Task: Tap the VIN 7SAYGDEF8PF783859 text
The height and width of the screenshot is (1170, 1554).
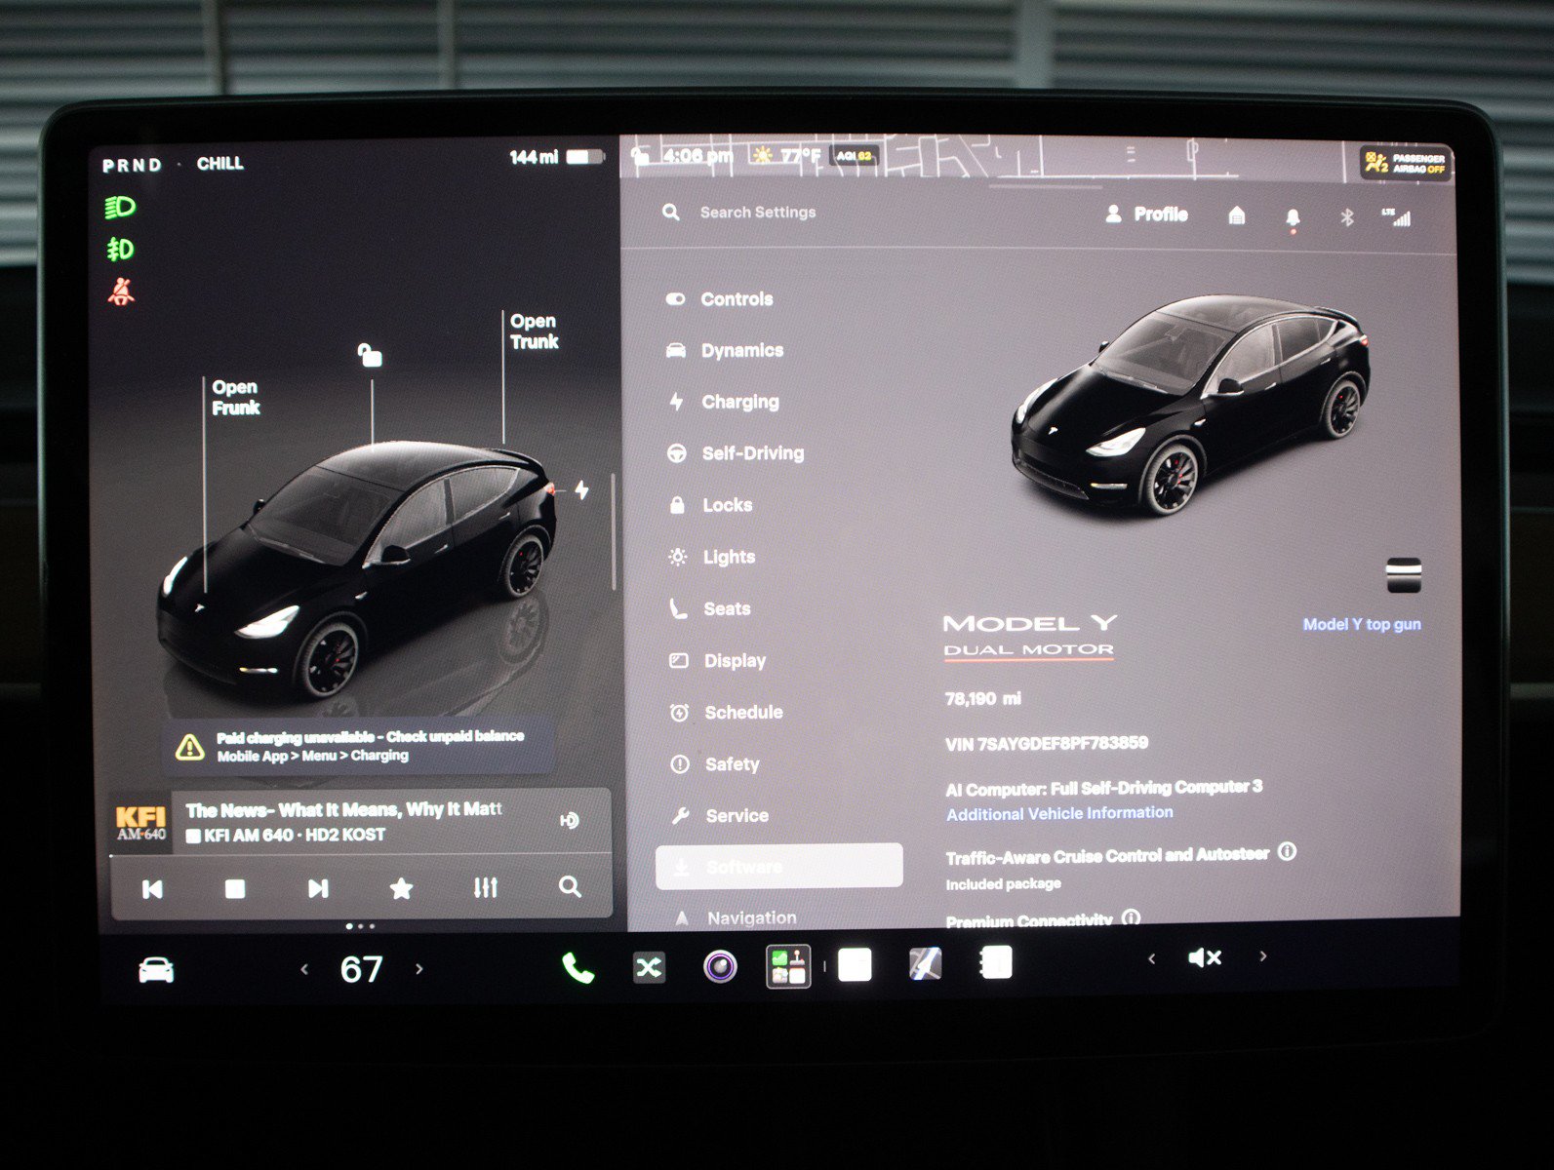Action: click(1046, 743)
